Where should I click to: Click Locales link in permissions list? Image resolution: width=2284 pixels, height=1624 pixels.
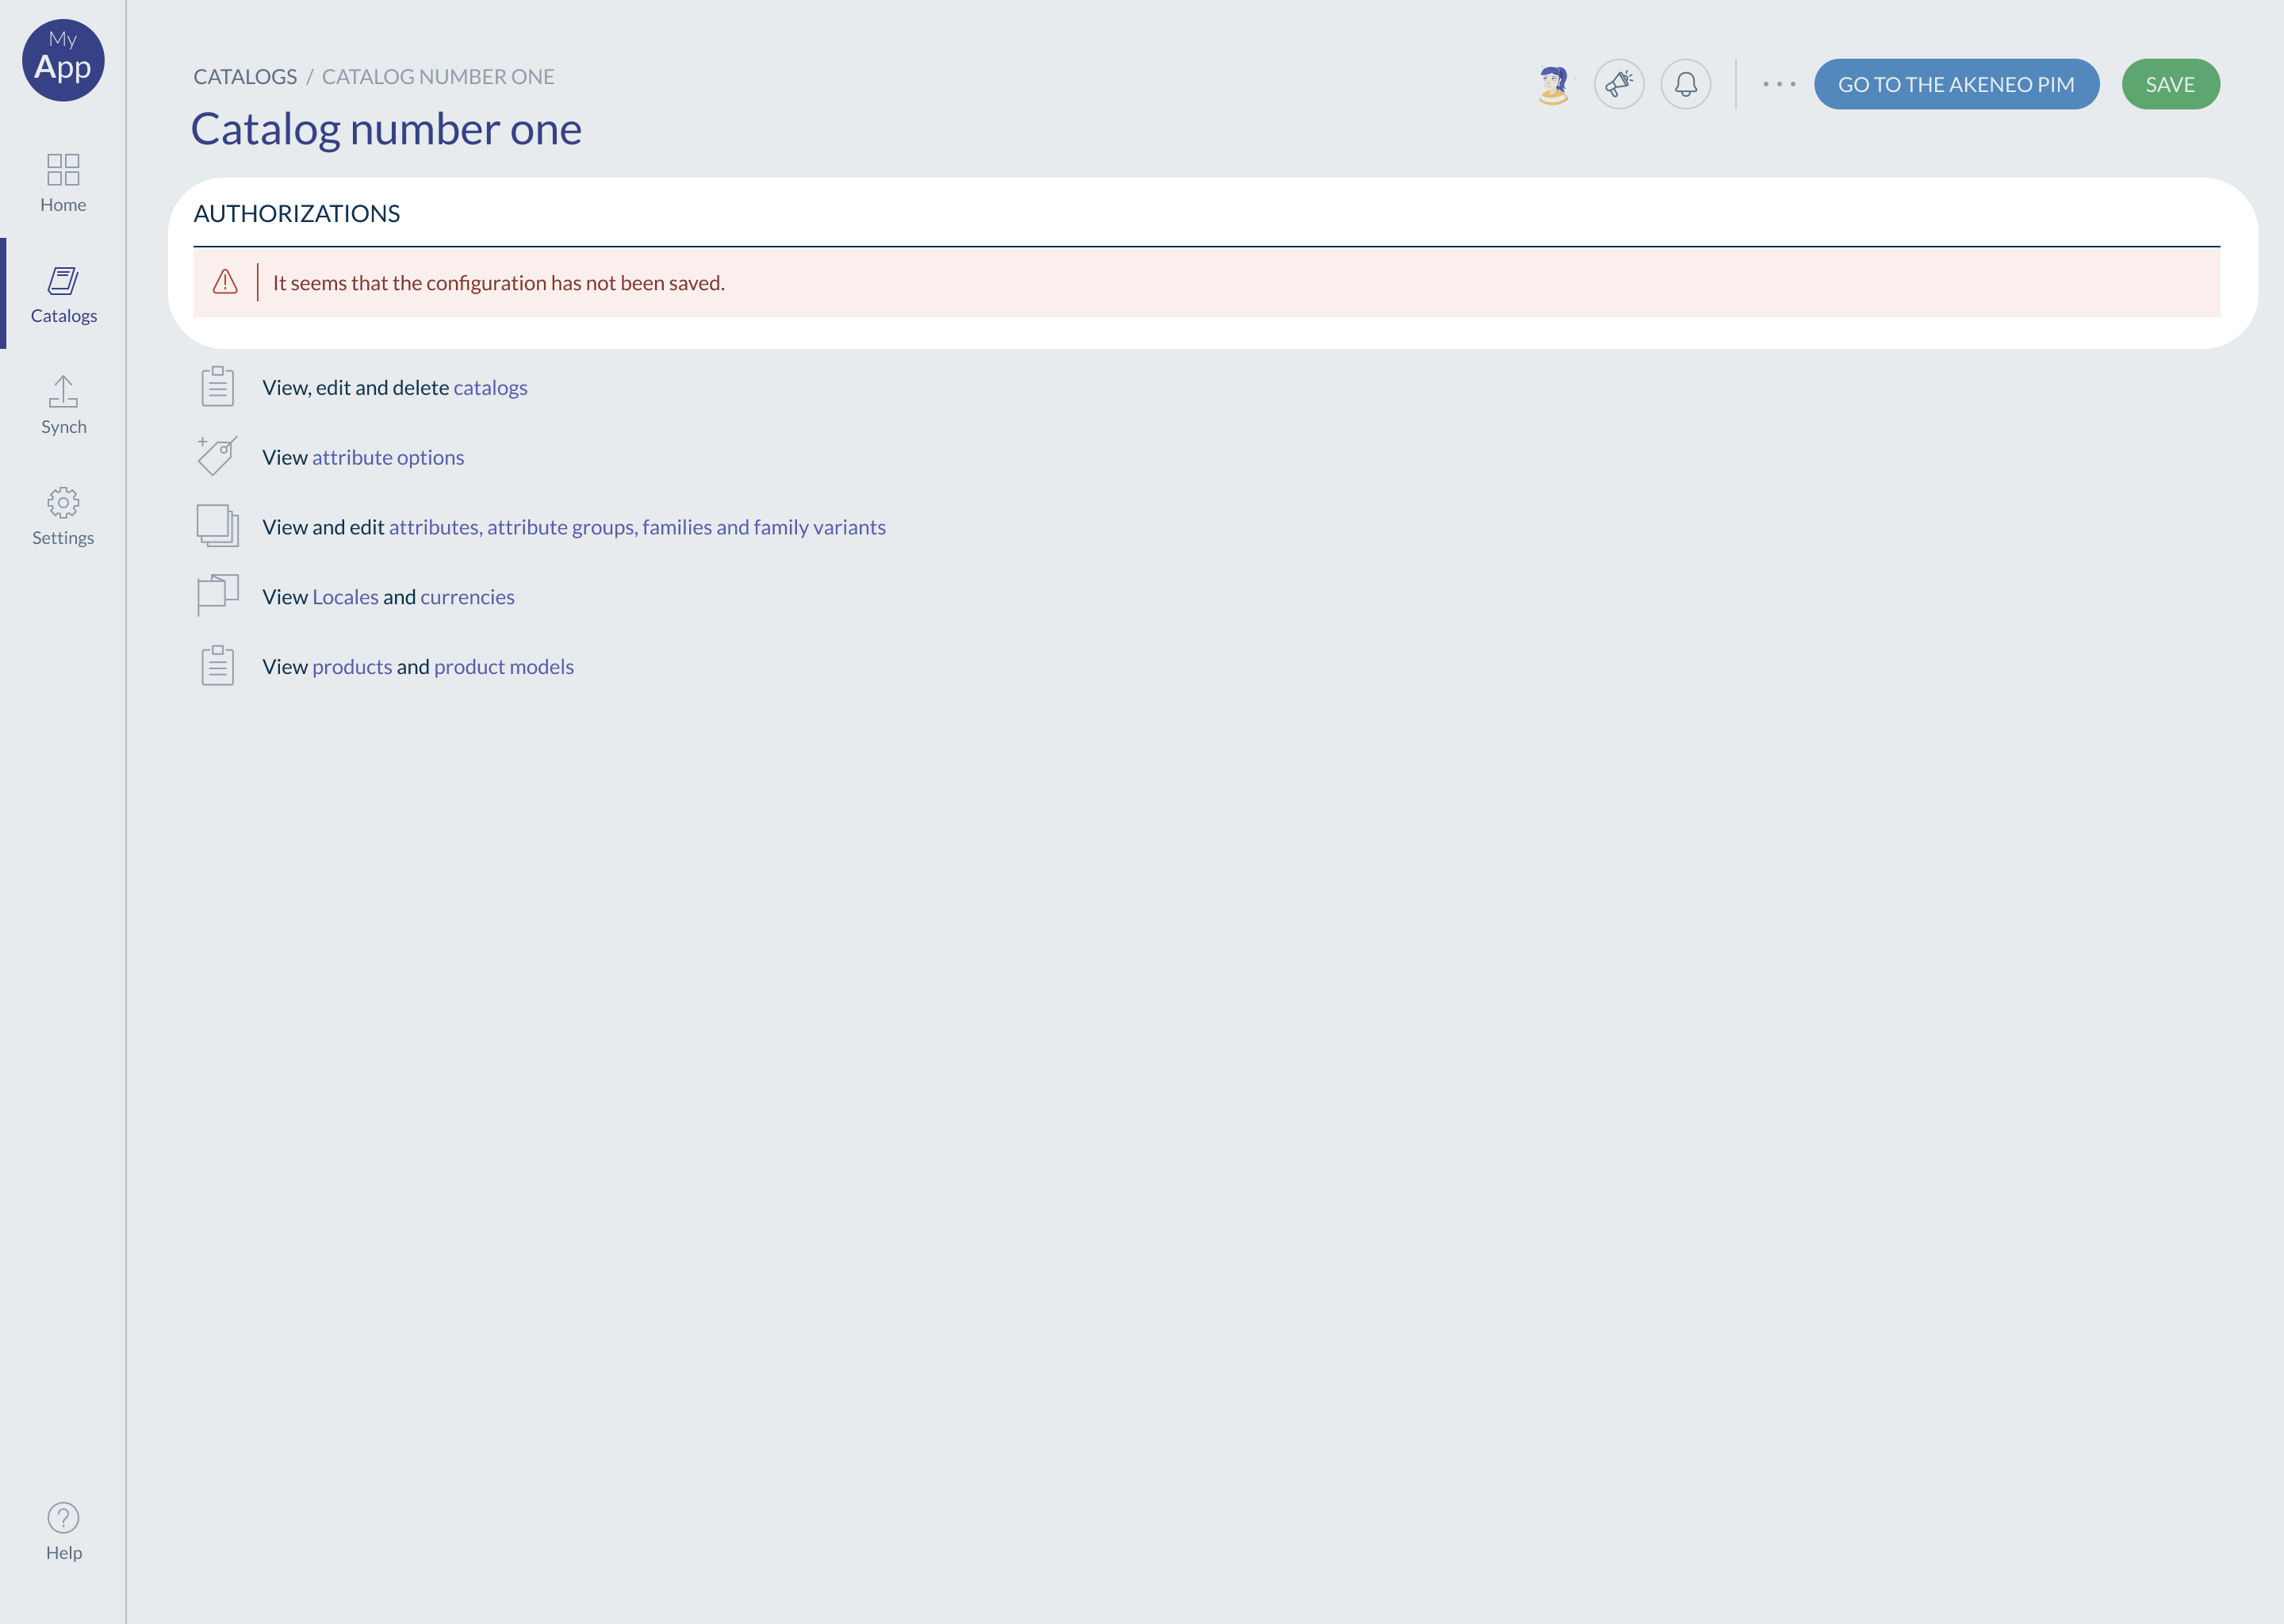(344, 596)
